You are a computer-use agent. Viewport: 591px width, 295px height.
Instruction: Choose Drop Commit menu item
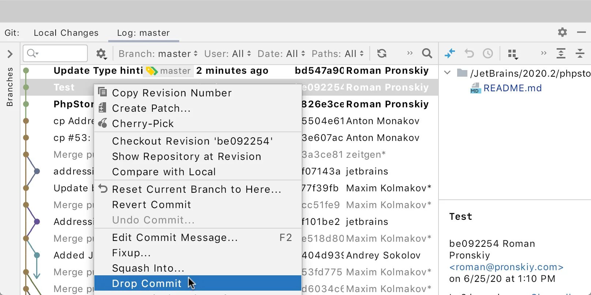click(198, 283)
